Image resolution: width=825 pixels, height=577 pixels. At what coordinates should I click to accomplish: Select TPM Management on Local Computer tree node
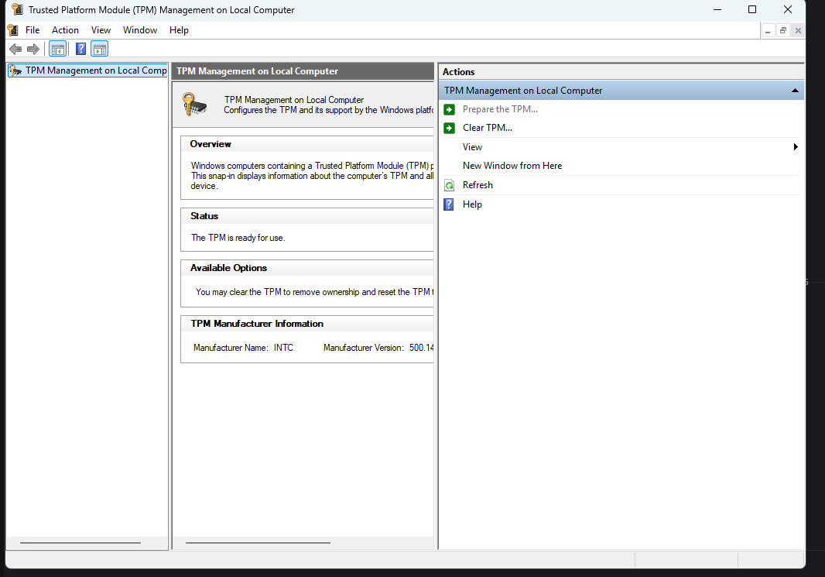[88, 70]
